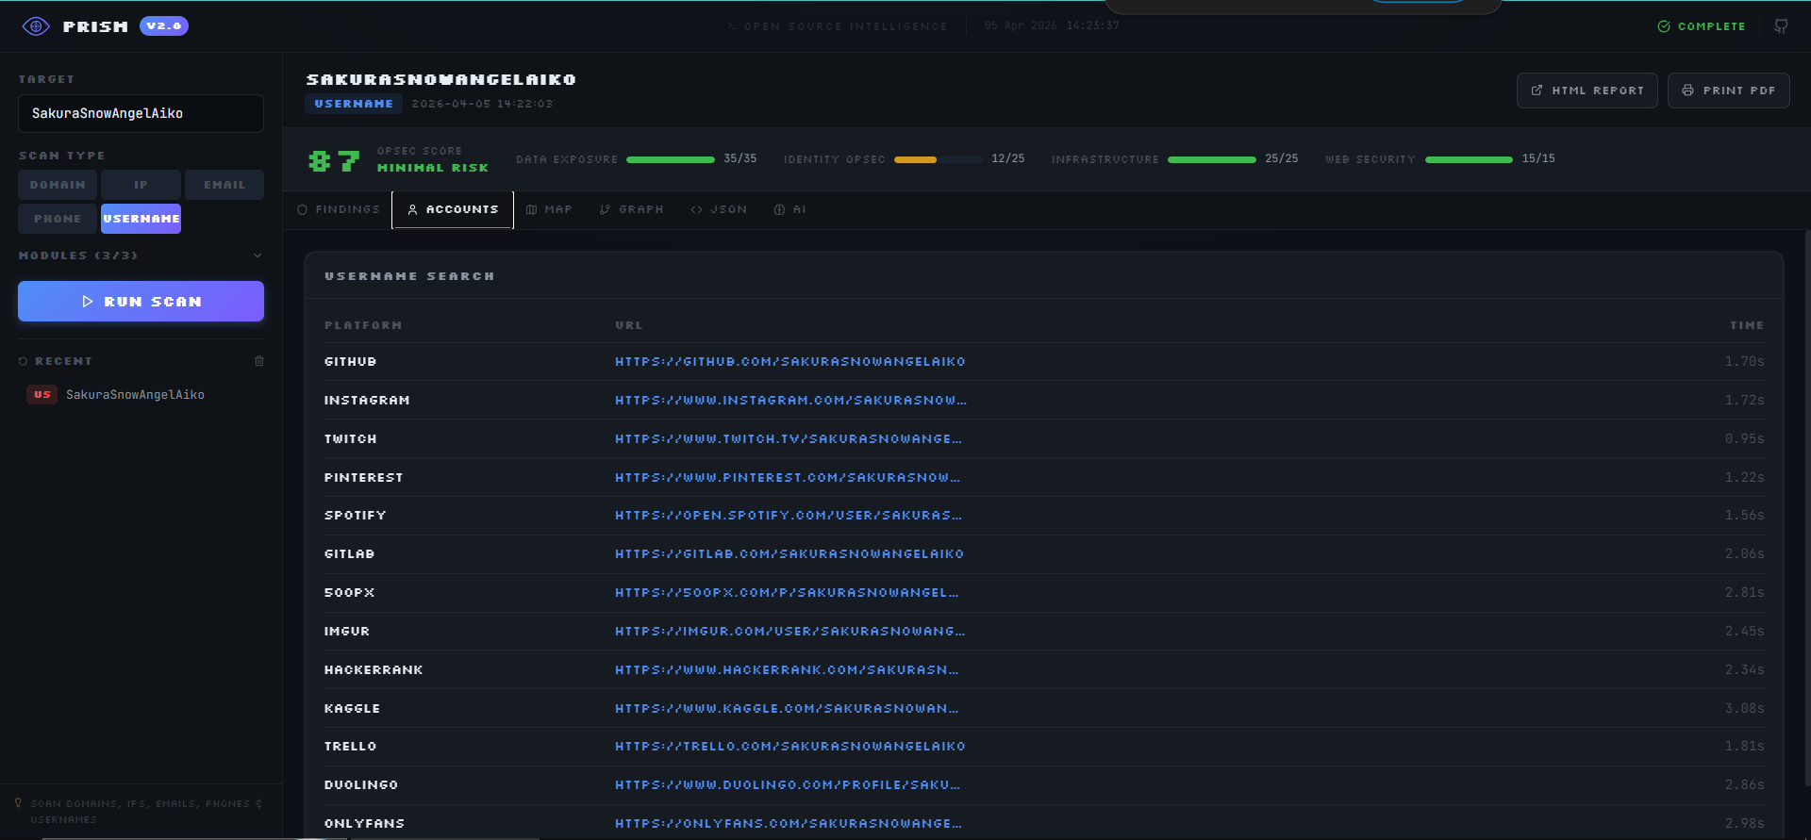Click the red US badge in Recent
The width and height of the screenshot is (1811, 840).
click(x=42, y=395)
